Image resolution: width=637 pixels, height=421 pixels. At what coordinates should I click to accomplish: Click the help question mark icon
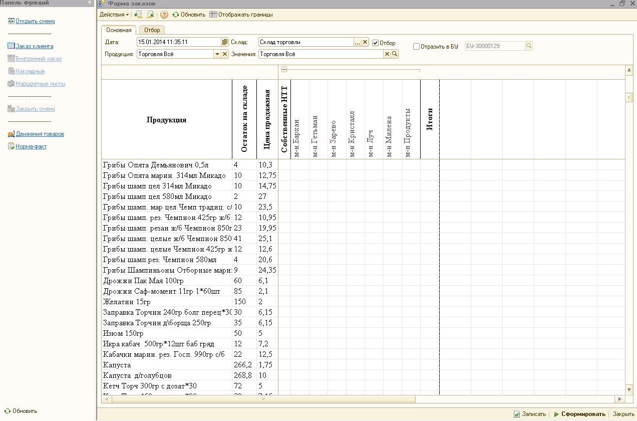click(x=164, y=15)
